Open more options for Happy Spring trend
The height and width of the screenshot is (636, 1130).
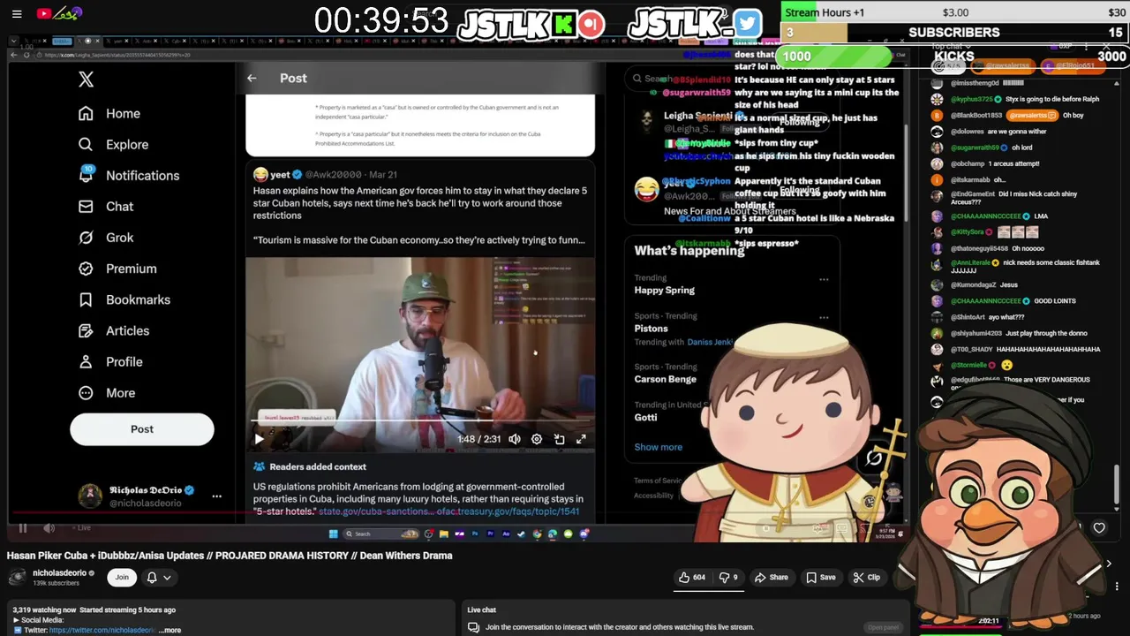click(824, 279)
